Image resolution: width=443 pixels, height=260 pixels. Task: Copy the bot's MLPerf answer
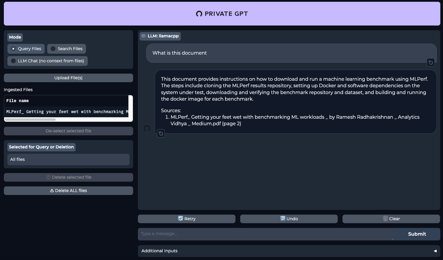(161, 133)
